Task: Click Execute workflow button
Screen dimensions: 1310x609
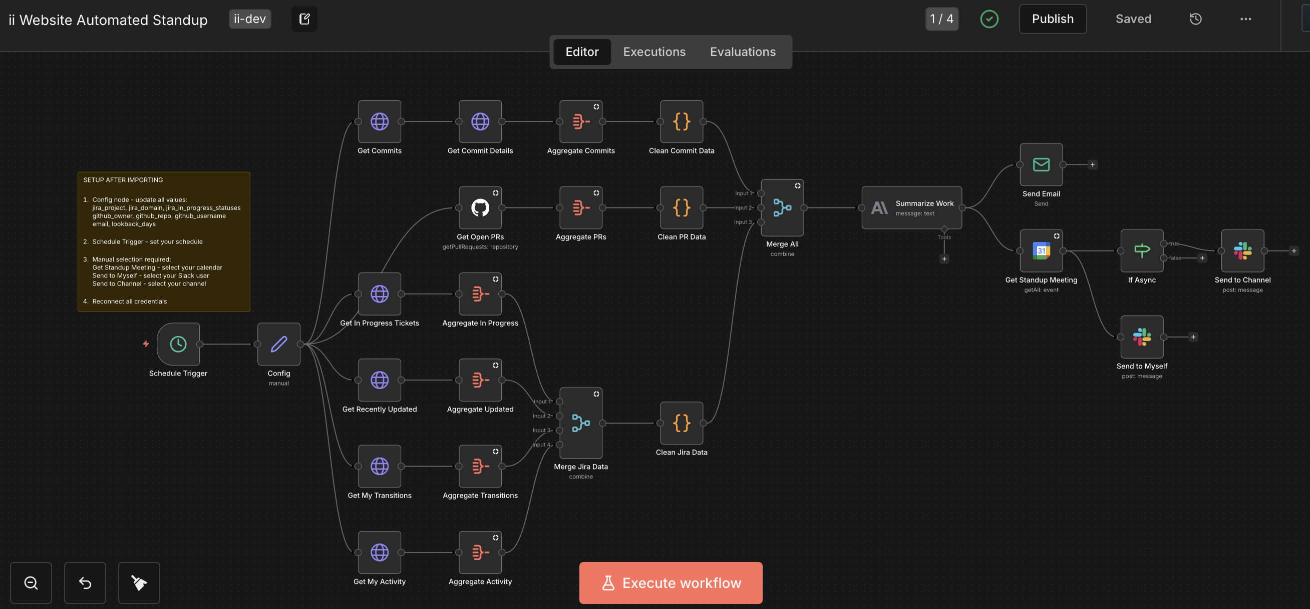Action: tap(670, 582)
